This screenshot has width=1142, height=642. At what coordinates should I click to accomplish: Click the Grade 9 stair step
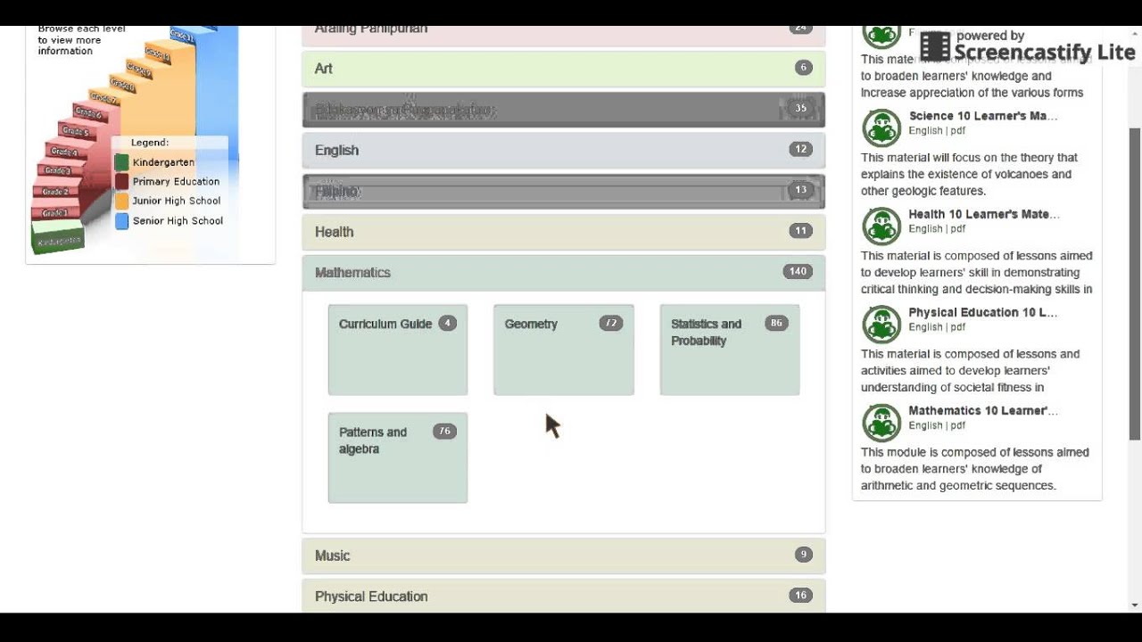tap(139, 70)
